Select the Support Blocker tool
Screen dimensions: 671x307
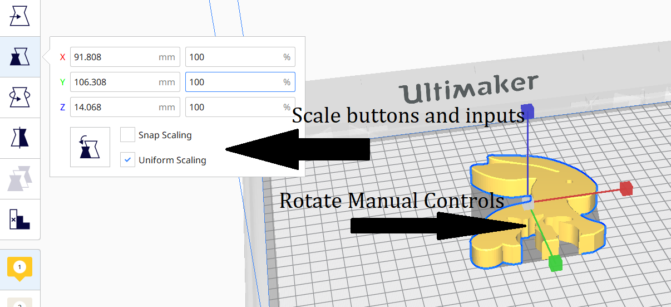point(19,219)
